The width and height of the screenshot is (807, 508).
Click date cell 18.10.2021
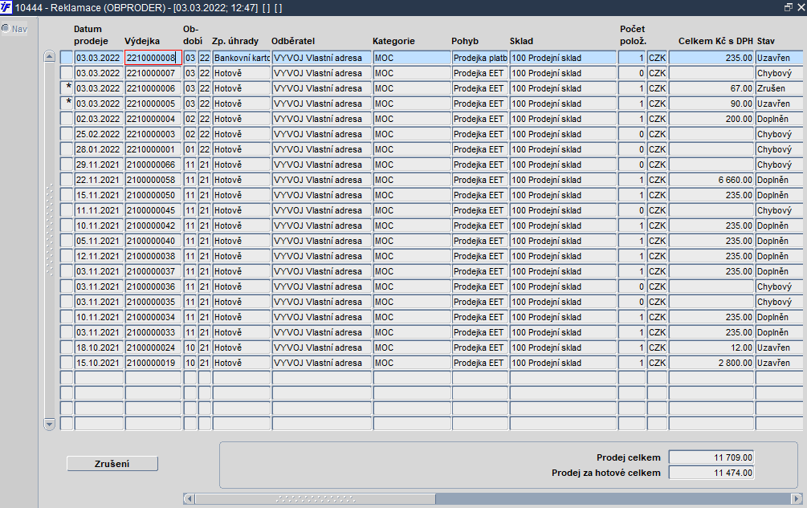click(99, 347)
